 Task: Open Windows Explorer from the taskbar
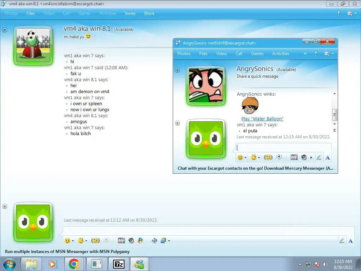click(31, 264)
